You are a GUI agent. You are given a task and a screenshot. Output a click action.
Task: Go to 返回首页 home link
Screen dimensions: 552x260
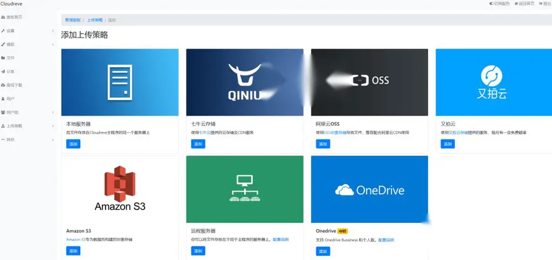(524, 3)
